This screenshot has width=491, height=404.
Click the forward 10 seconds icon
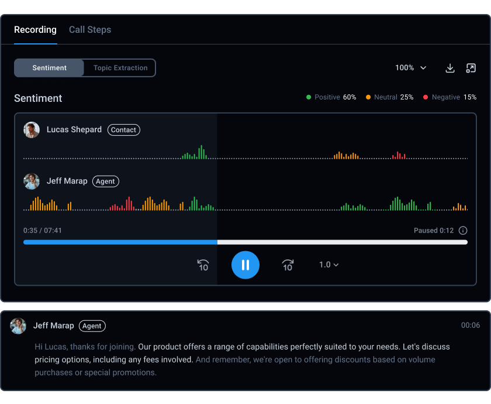tap(288, 265)
